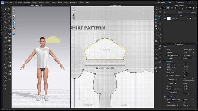Open the Buttonhole line icon in Object Browser
The image size is (198, 111).
[179, 8]
